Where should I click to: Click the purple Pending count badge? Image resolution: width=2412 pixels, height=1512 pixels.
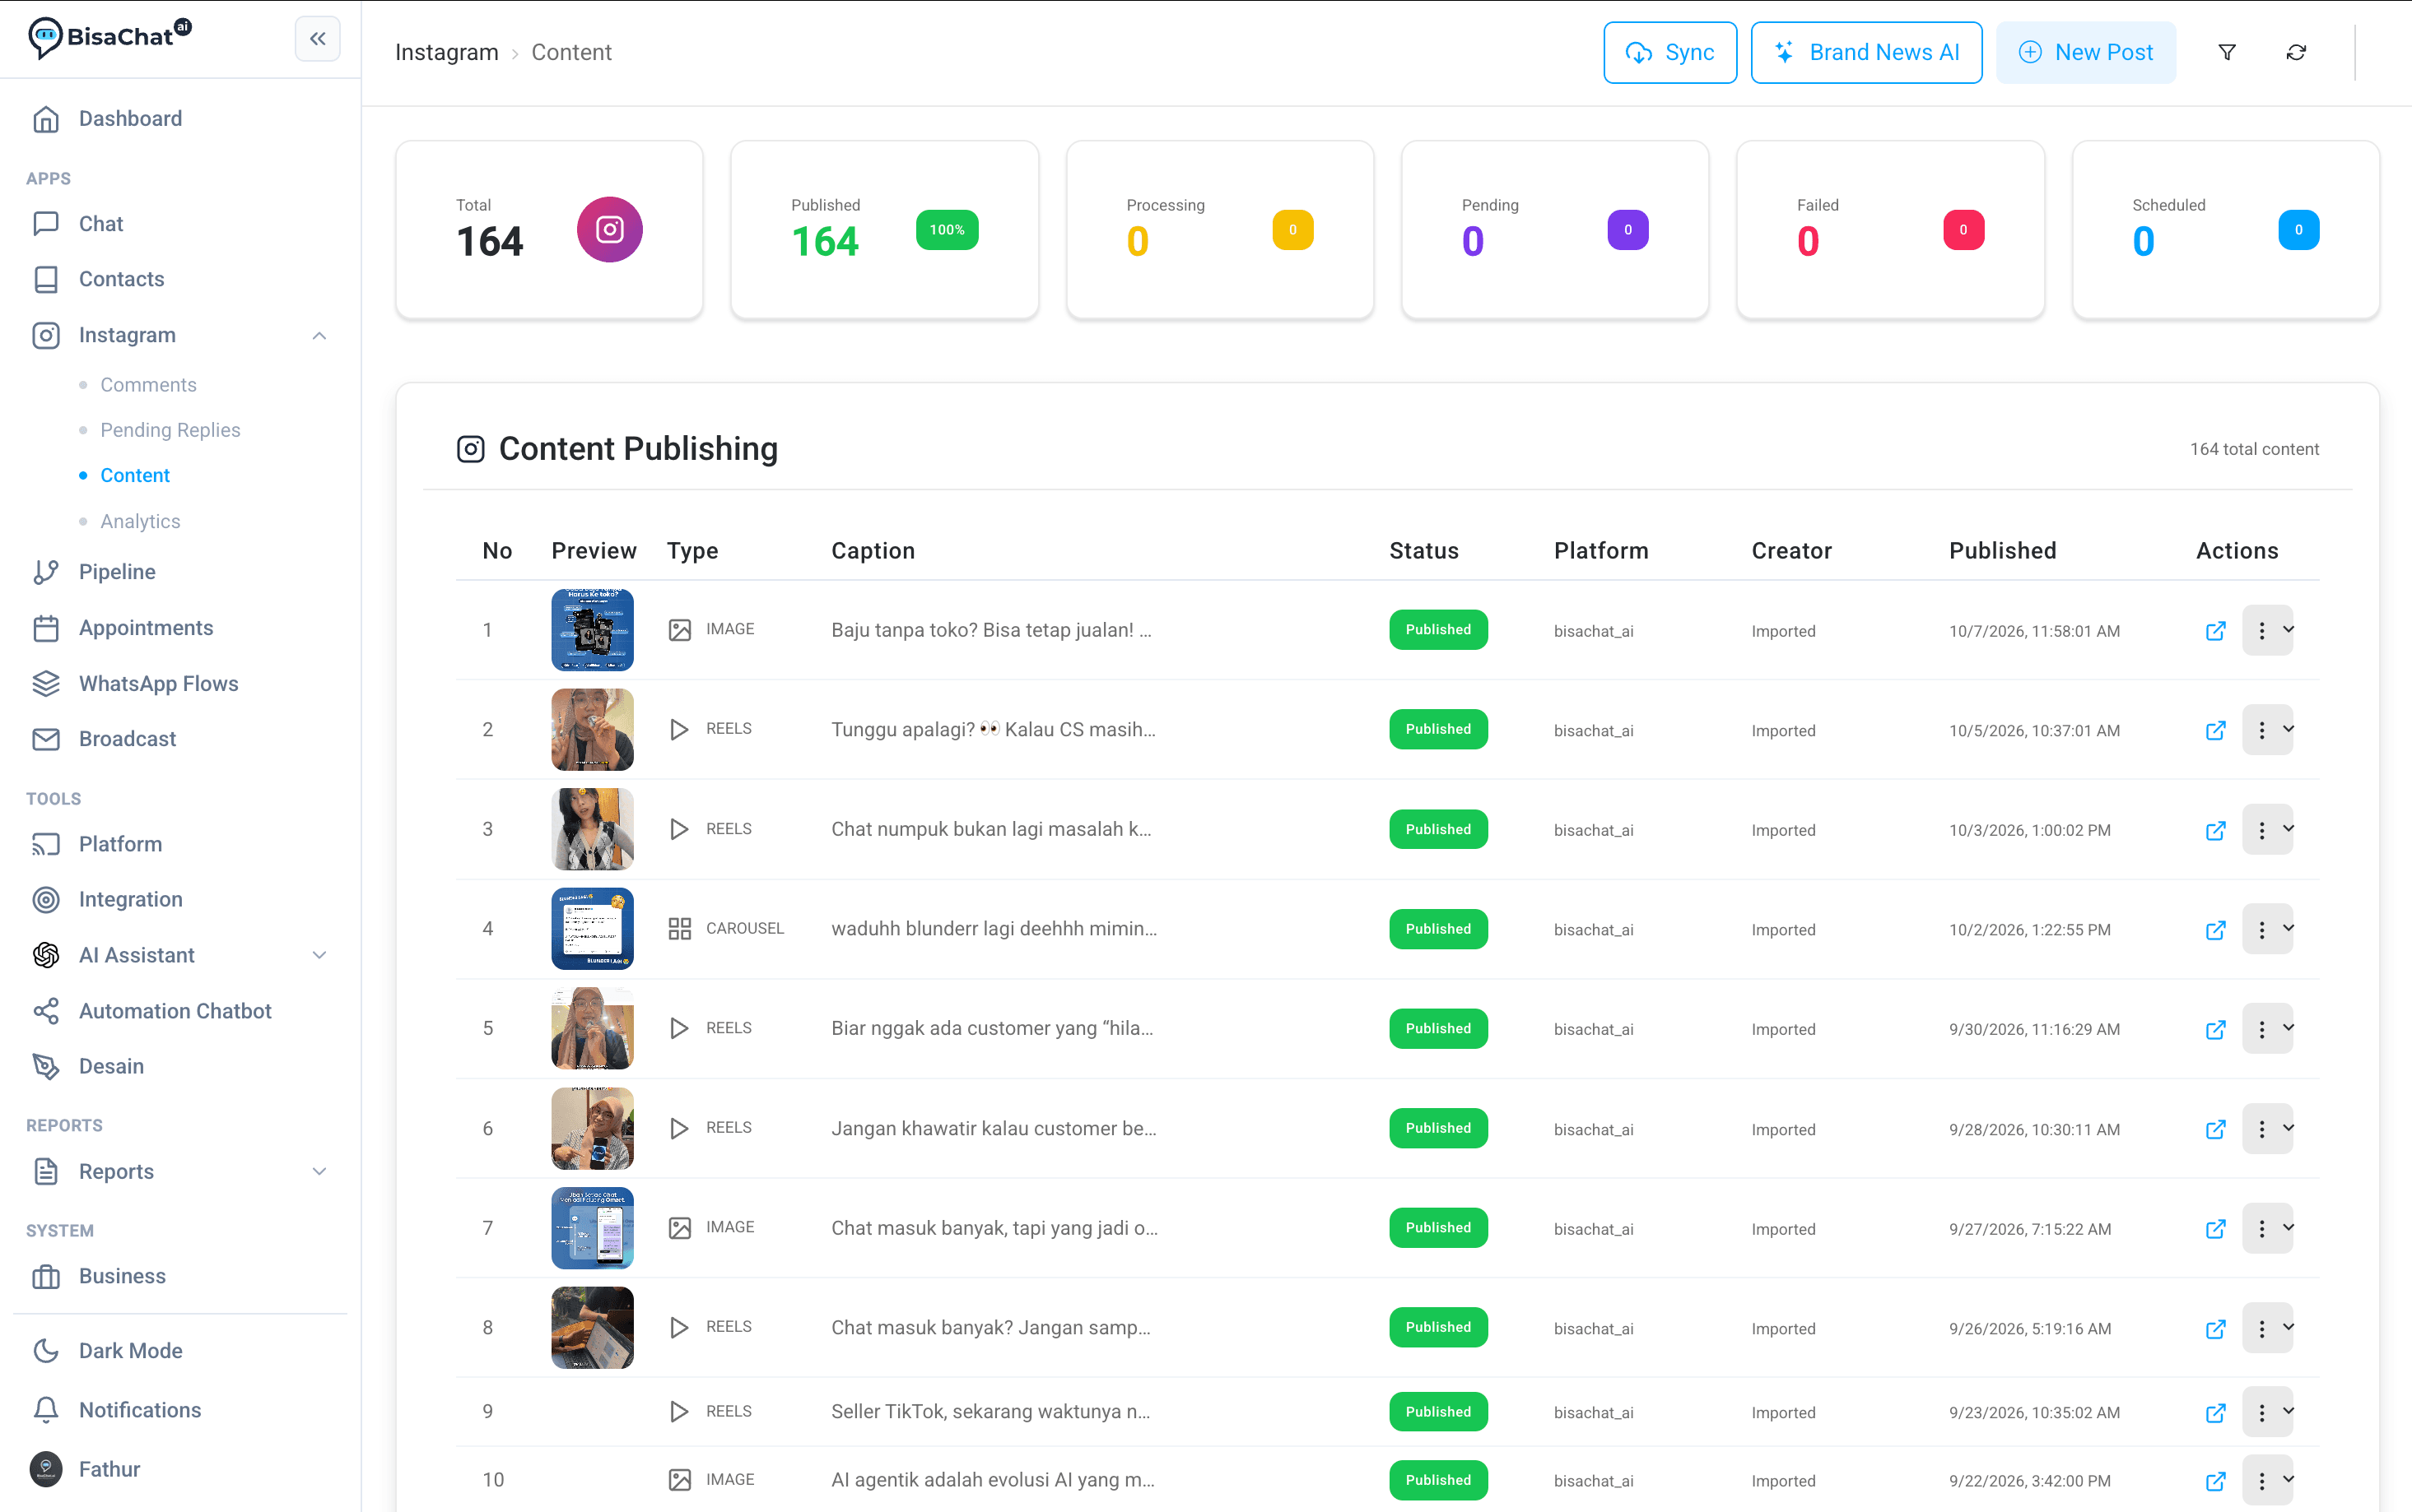pos(1627,230)
